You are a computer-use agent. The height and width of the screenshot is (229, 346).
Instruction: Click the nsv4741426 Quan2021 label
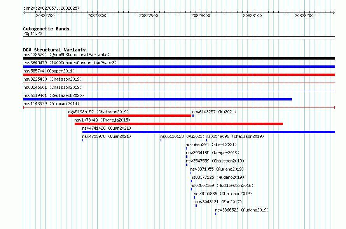[107, 128]
